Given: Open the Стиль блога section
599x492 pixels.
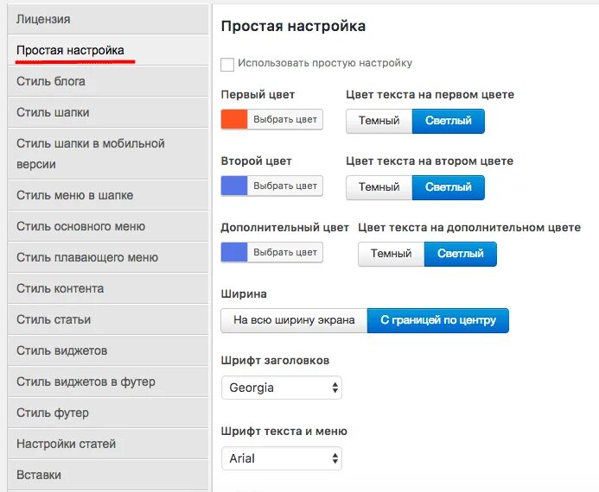Looking at the screenshot, I should [x=108, y=81].
